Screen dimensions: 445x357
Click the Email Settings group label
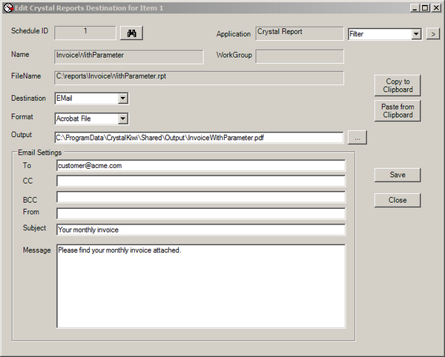click(x=40, y=153)
